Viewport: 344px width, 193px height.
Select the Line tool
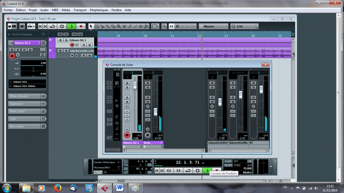(135, 26)
